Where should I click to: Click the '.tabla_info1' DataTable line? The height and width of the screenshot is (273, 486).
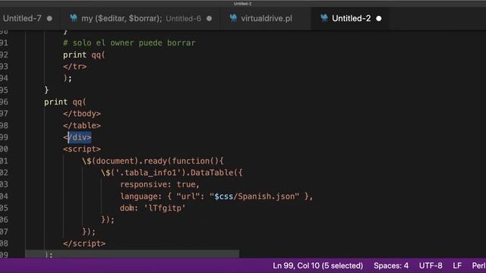tap(172, 173)
